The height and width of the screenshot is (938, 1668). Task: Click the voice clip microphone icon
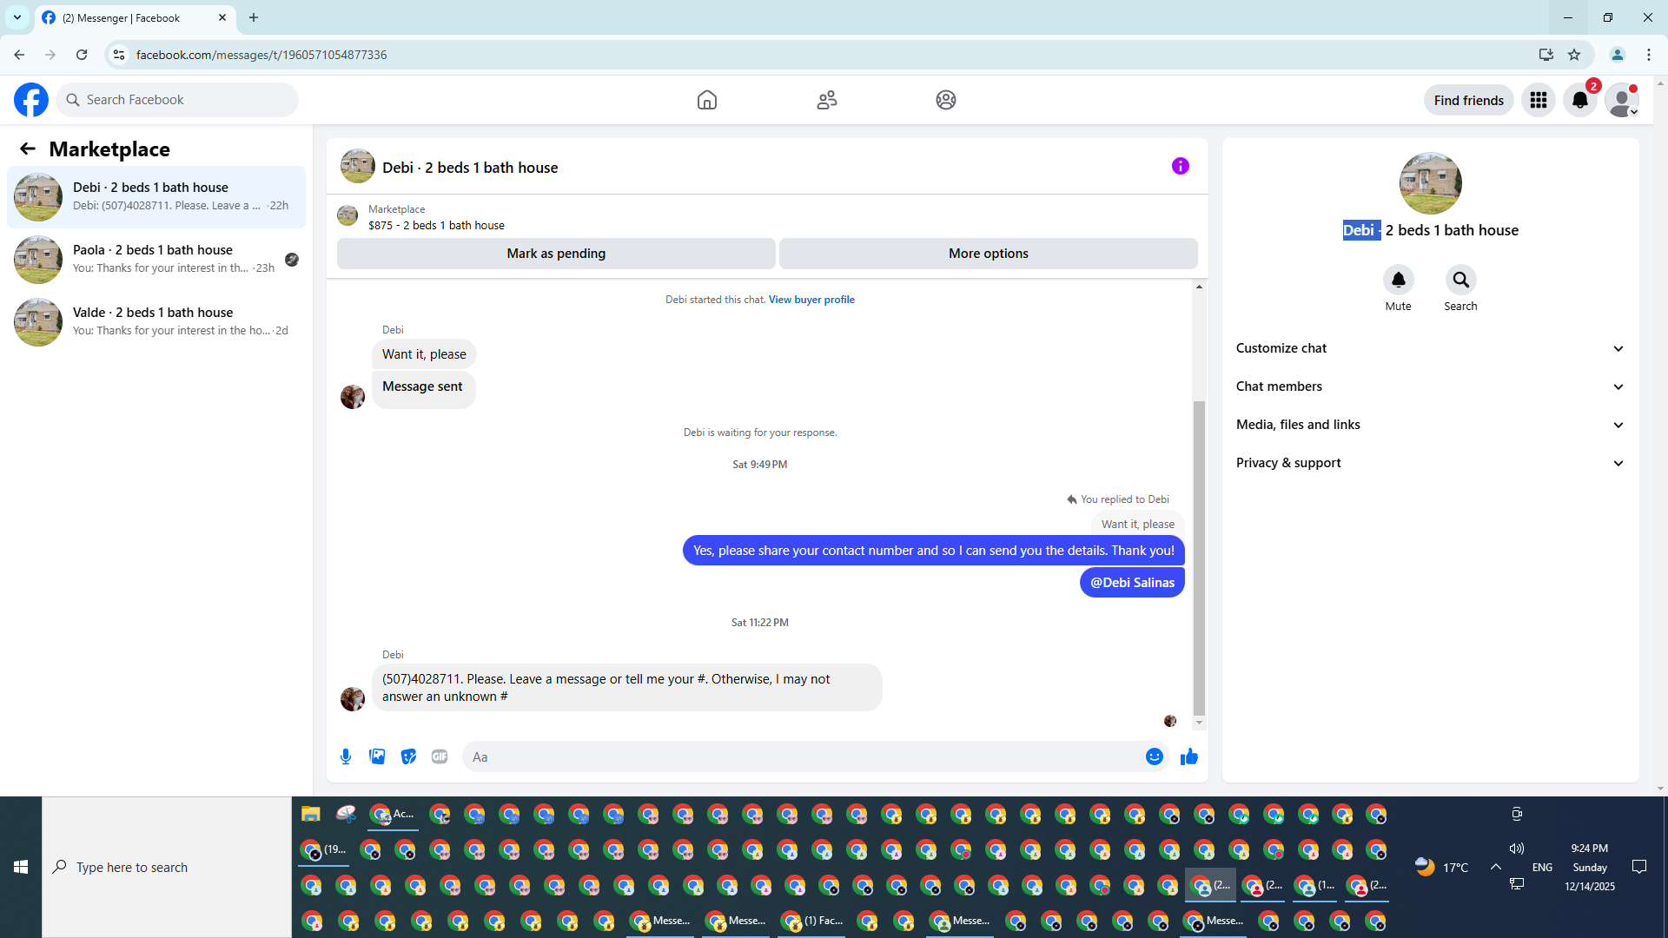346,756
